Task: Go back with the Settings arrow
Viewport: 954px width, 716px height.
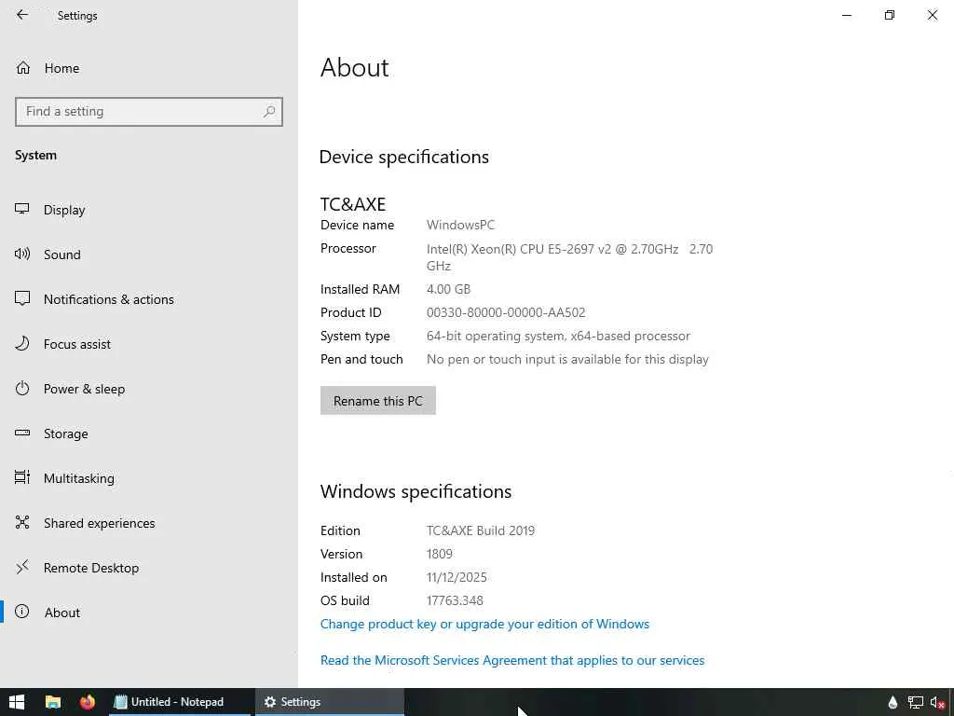Action: (x=22, y=15)
